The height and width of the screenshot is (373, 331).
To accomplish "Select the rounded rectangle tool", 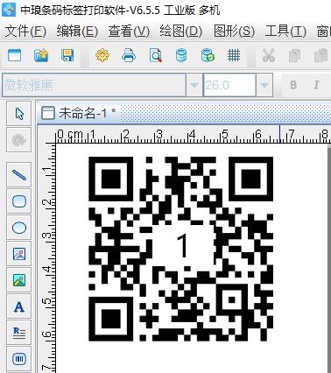I will click(x=19, y=201).
